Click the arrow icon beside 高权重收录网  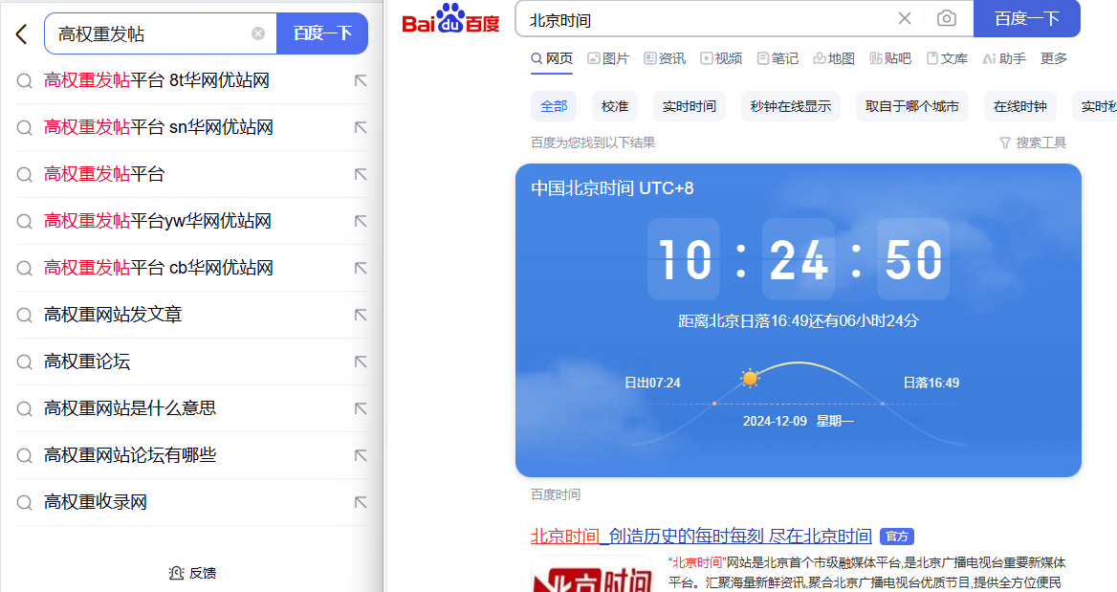point(361,502)
